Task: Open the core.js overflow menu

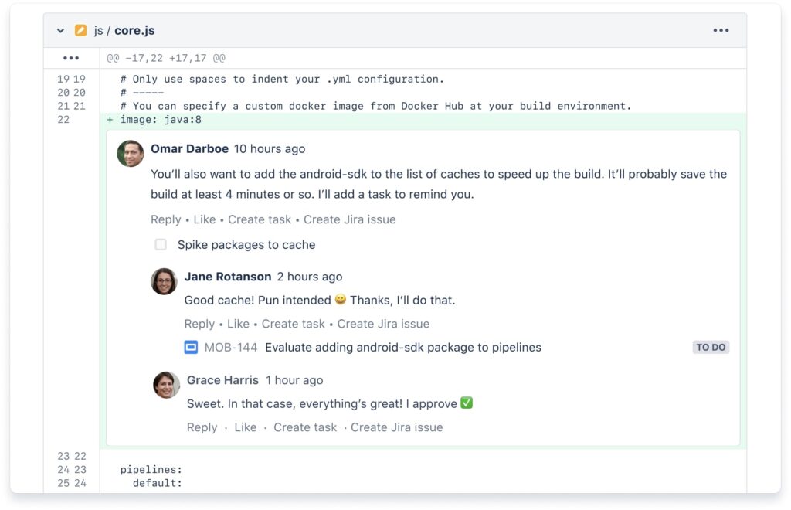Action: click(721, 29)
